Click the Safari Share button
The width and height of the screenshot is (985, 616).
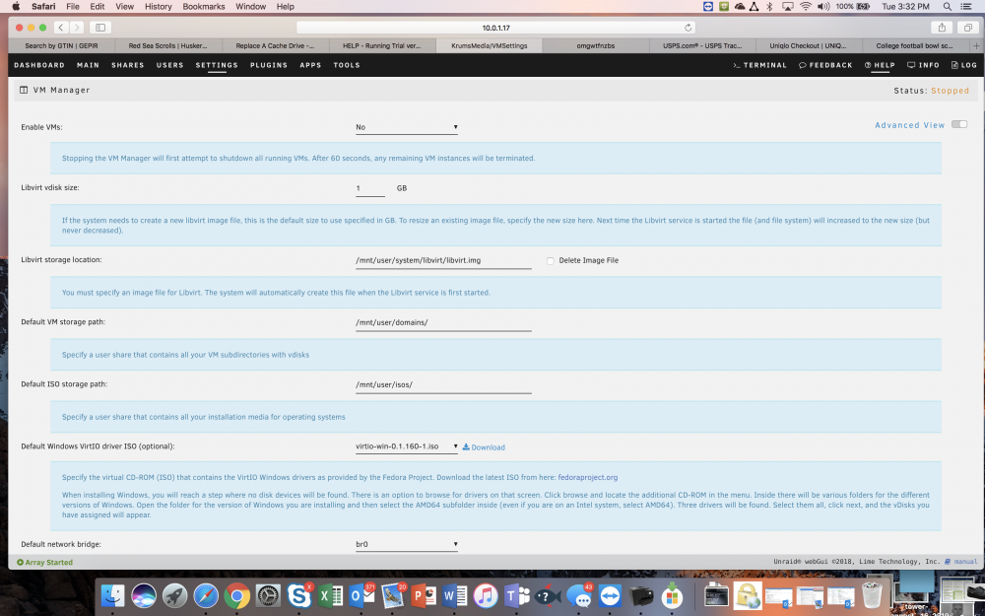point(942,28)
